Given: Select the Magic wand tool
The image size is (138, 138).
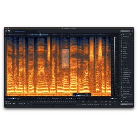Looking at the screenshot, I should pyautogui.click(x=78, y=98).
